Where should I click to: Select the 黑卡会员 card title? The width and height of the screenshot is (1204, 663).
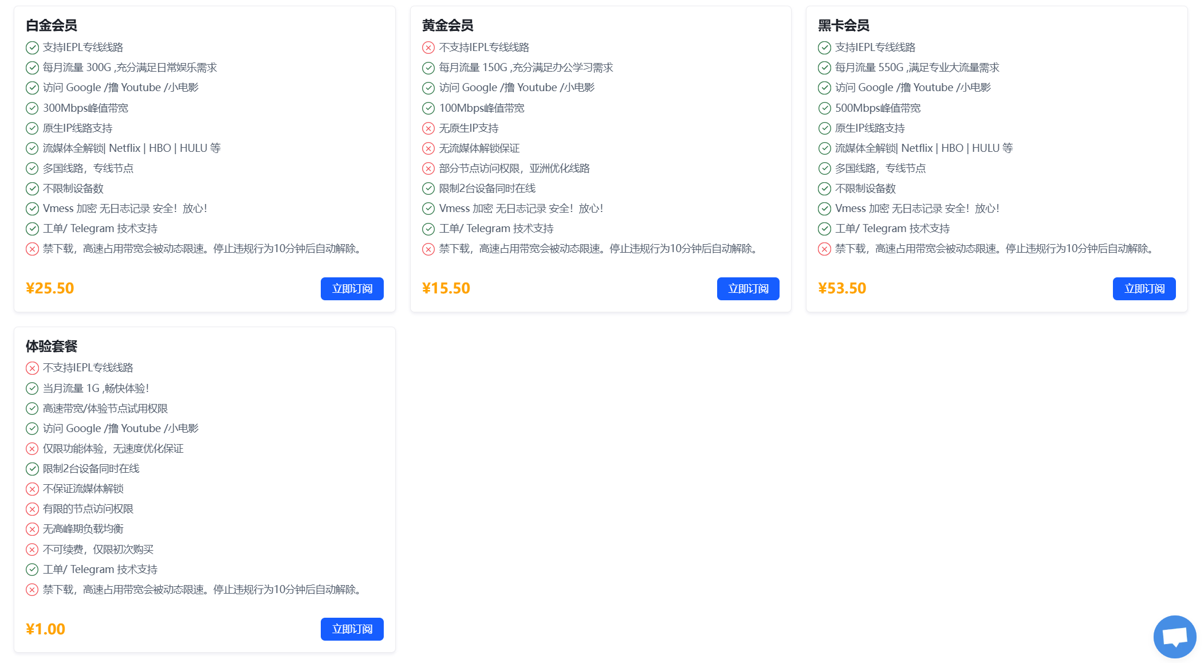845,26
